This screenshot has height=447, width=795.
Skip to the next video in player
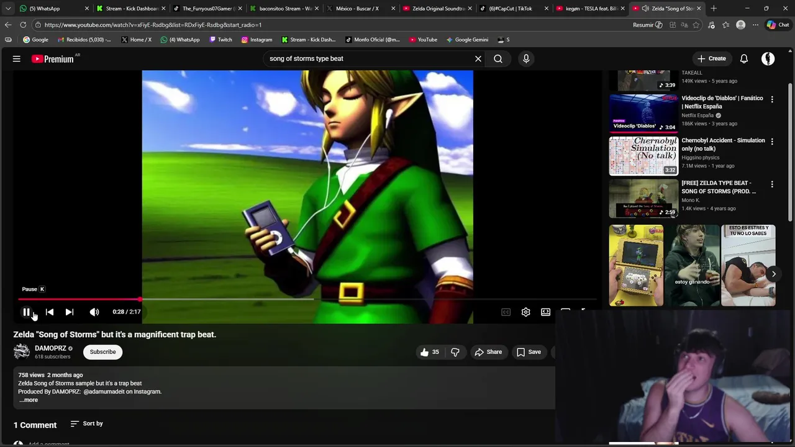(x=70, y=312)
